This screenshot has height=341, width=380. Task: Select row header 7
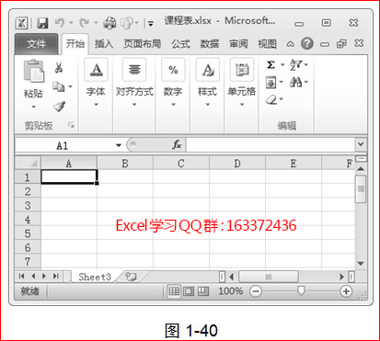(x=28, y=262)
